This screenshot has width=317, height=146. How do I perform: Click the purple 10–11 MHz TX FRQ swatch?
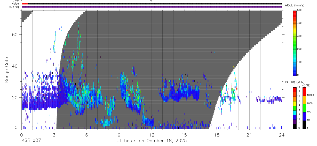(295, 122)
